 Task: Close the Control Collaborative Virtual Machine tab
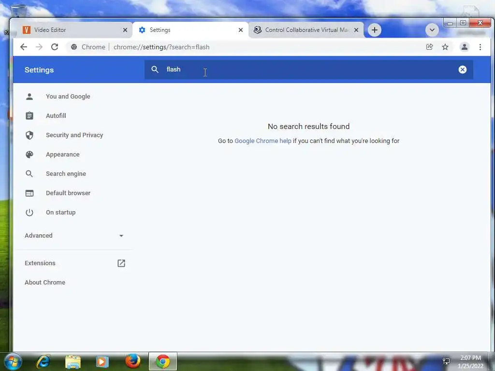click(x=356, y=30)
